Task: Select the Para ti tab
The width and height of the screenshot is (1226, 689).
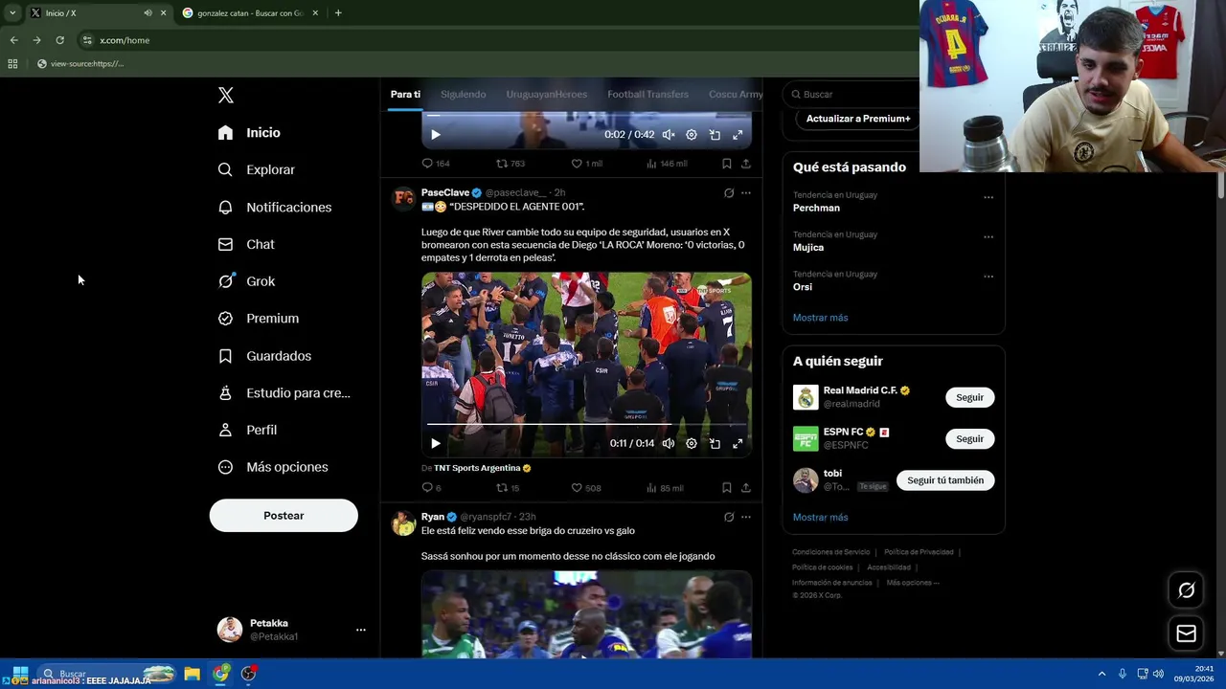Action: click(405, 94)
